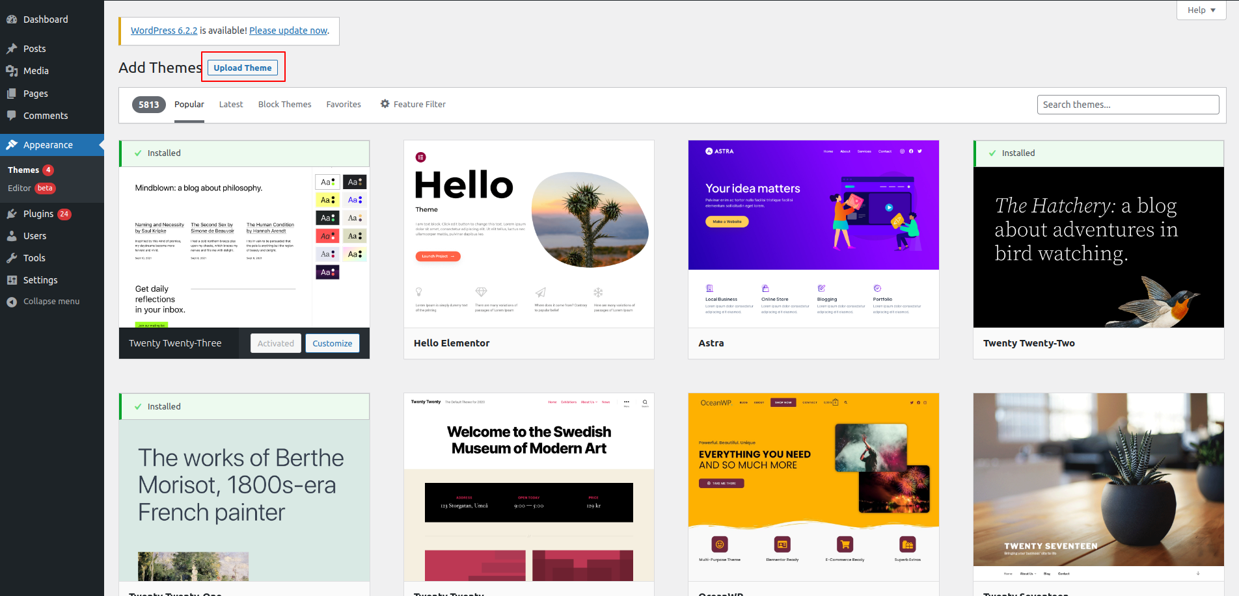Open the Dashboard

(12, 19)
